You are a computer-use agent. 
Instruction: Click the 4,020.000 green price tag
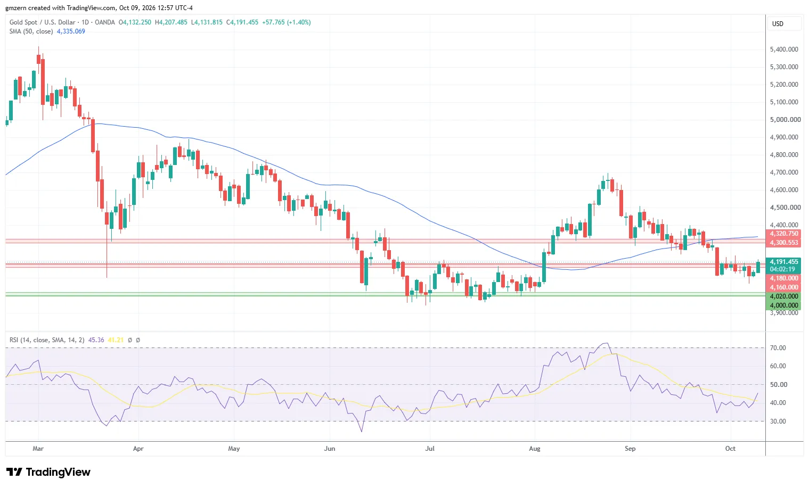click(784, 296)
